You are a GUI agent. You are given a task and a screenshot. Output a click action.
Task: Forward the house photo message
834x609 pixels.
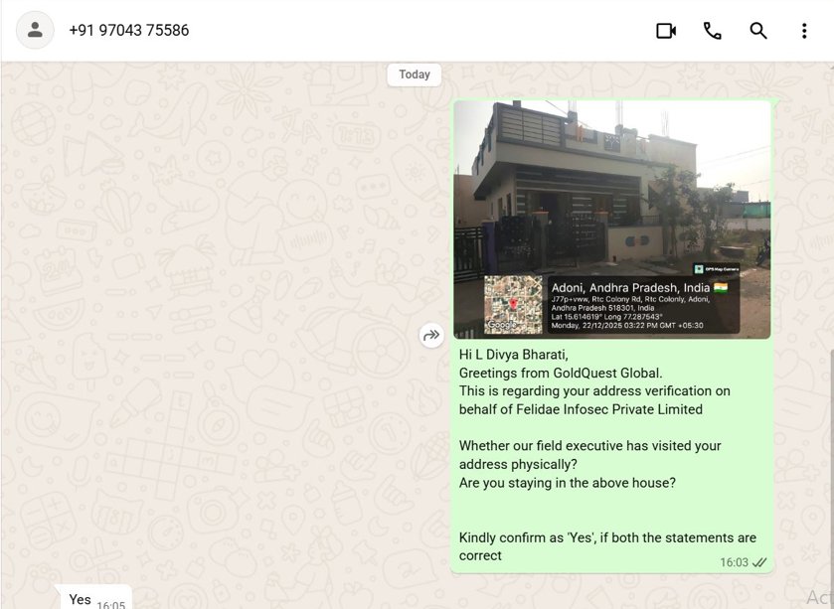(x=431, y=336)
